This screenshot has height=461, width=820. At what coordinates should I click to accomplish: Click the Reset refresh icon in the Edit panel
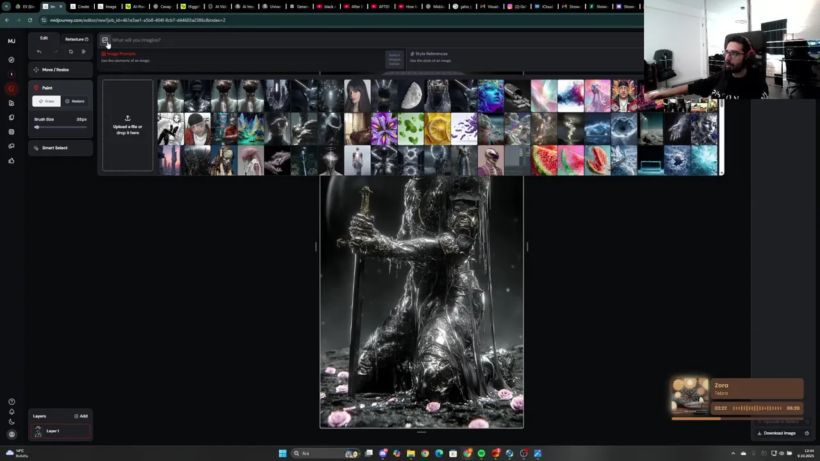[x=70, y=52]
